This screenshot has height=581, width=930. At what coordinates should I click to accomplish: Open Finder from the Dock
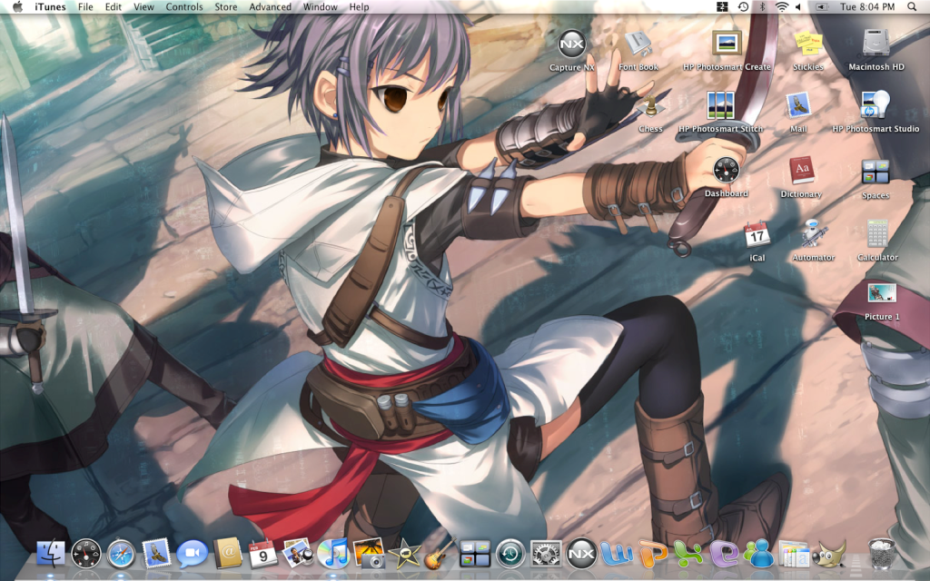click(x=51, y=555)
